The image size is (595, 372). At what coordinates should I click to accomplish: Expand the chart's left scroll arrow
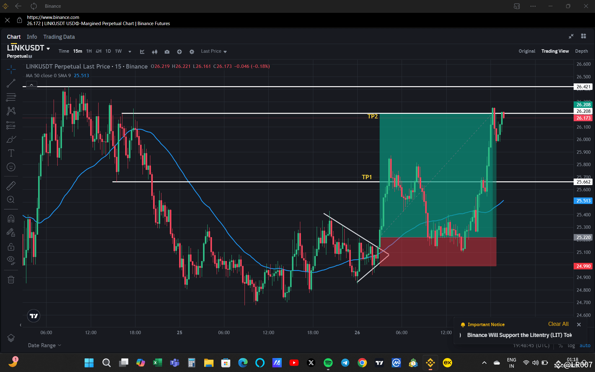(x=20, y=325)
